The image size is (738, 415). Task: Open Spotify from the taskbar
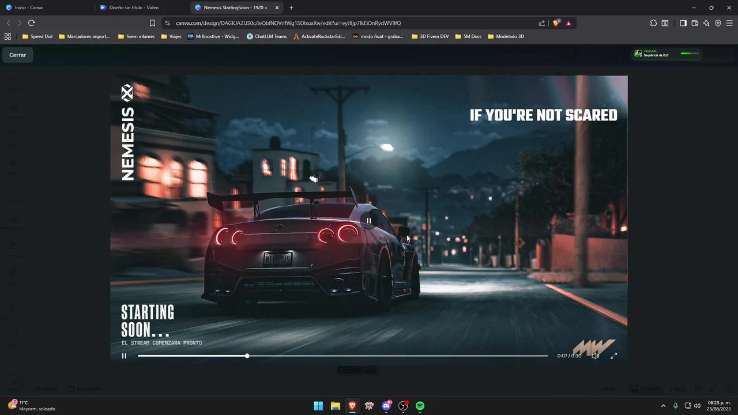420,406
